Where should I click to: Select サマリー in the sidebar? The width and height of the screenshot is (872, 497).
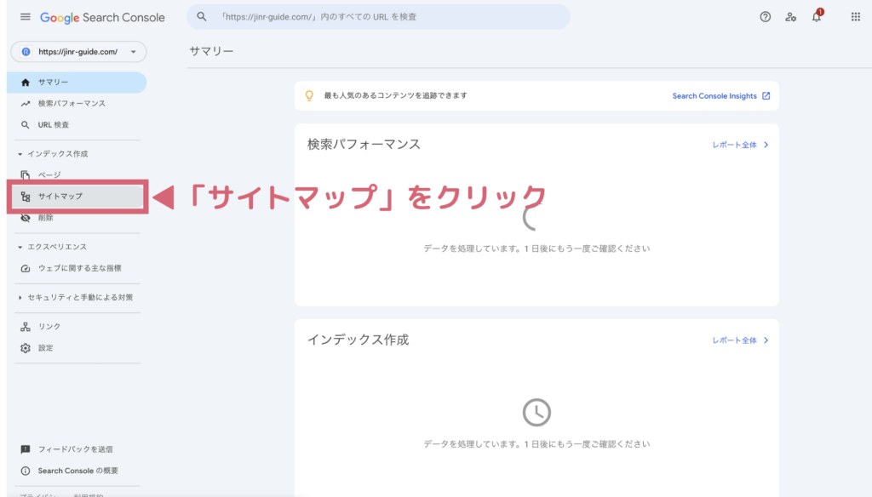77,83
